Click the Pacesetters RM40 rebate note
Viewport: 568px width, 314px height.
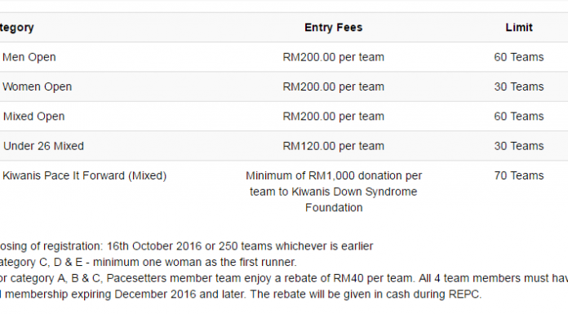tap(284, 286)
